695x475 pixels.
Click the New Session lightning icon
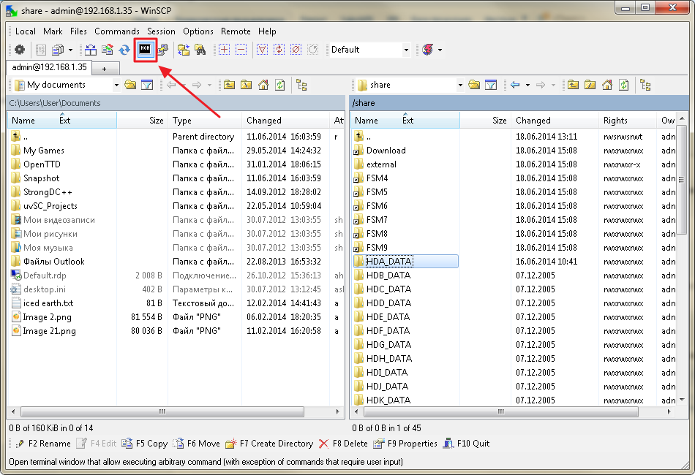click(428, 50)
